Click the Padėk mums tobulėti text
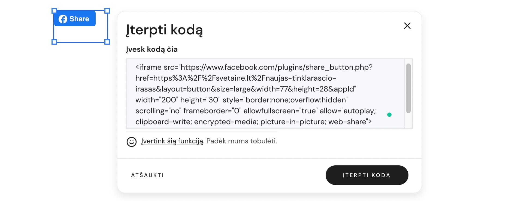 point(241,141)
